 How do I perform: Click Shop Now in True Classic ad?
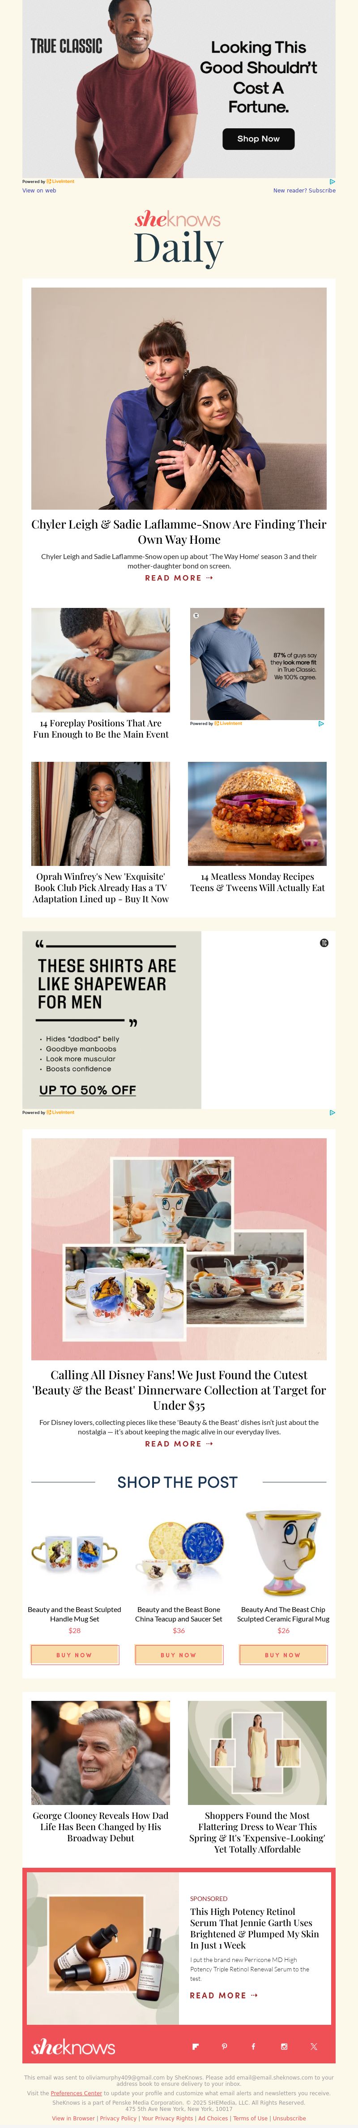(258, 139)
